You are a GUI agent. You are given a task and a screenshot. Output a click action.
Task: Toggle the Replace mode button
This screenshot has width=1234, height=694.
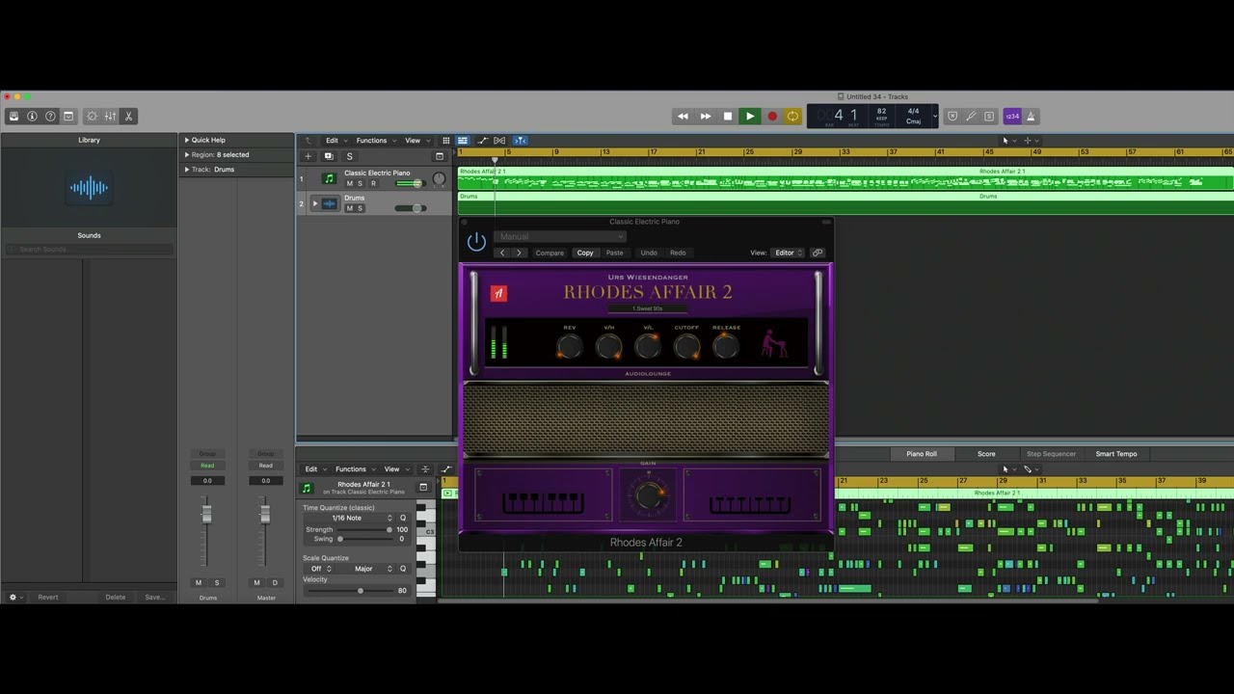coord(952,117)
